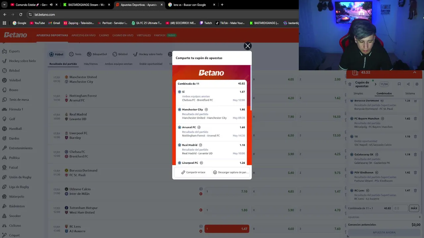Select Fórmula 1 in sidebar
The image size is (424, 238).
click(16, 109)
